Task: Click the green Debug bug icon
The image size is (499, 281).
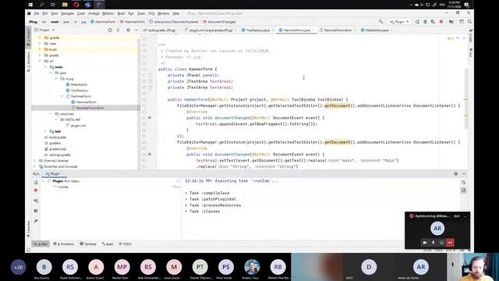Action: [x=425, y=22]
